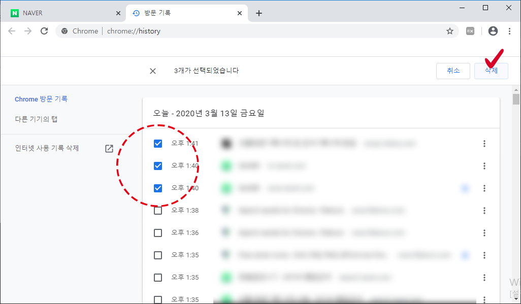Image resolution: width=521 pixels, height=304 pixels.
Task: Close the 방문 기록 tab
Action: [240, 13]
